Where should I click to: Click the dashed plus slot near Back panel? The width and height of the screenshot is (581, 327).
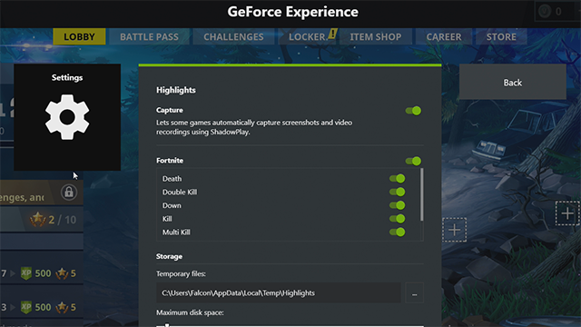point(454,230)
